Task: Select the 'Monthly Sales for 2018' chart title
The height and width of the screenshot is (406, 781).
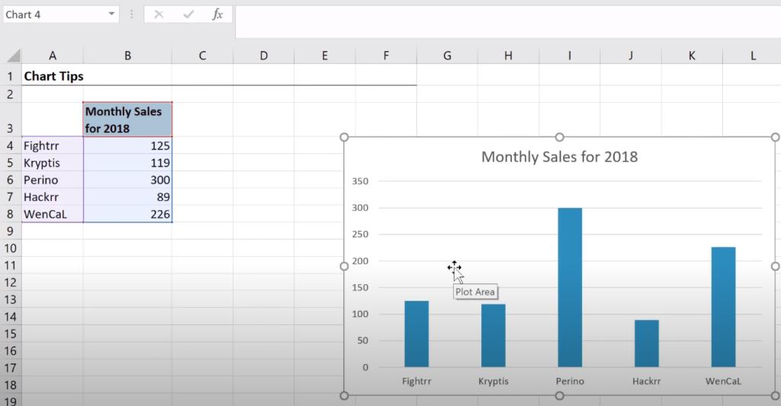Action: pos(559,157)
